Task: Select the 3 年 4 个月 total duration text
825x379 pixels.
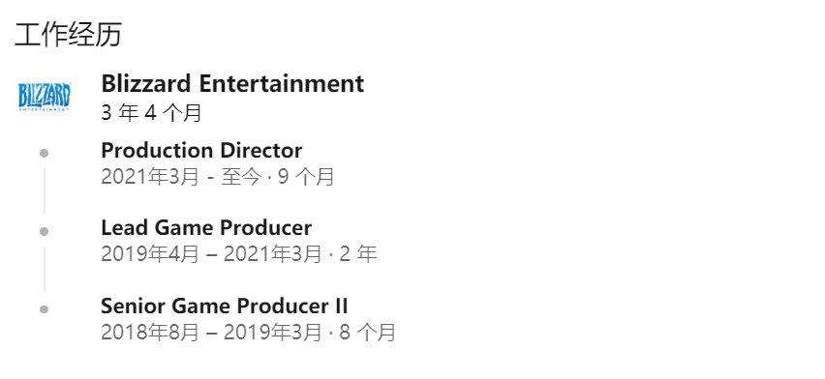Action: (x=151, y=112)
